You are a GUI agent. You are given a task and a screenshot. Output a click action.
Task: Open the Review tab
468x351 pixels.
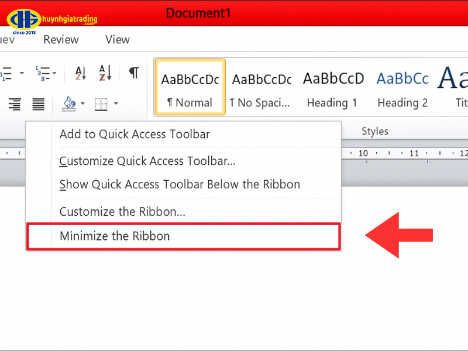click(x=61, y=40)
